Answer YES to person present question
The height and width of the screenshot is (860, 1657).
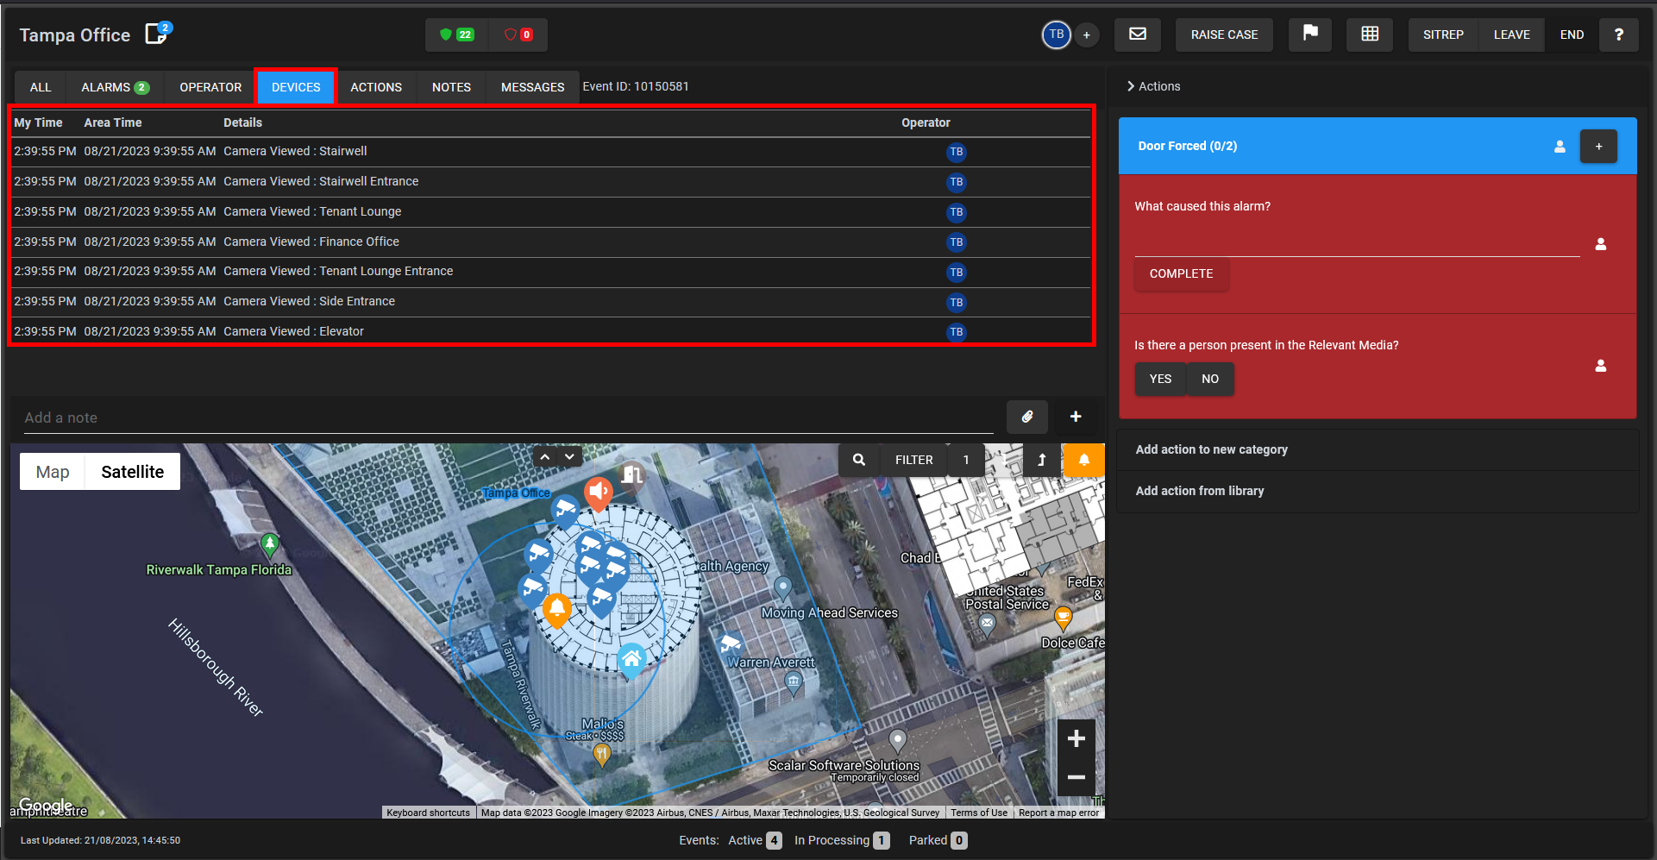(1160, 379)
